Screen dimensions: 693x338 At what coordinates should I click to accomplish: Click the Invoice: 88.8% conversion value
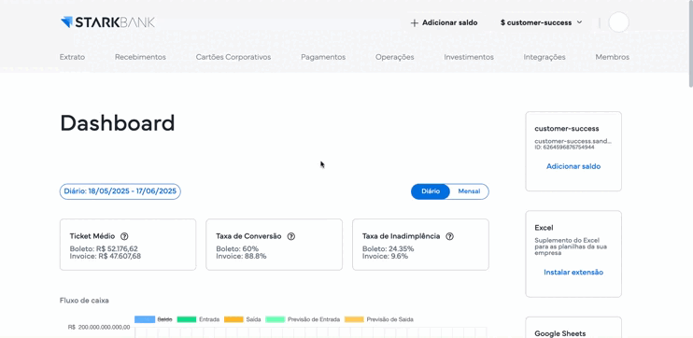pos(241,256)
